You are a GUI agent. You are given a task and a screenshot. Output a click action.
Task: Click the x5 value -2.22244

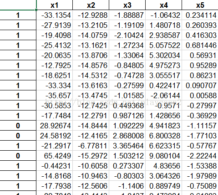(200, 156)
